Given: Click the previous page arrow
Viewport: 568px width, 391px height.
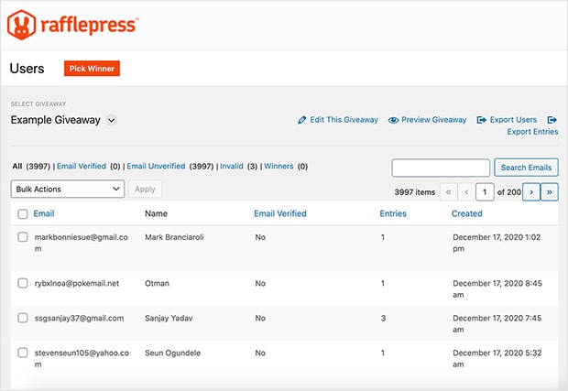Looking at the screenshot, I should click(x=466, y=192).
